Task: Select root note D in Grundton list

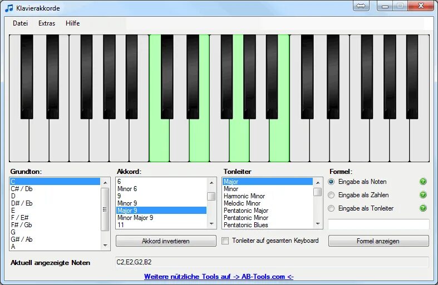Action: (55, 196)
